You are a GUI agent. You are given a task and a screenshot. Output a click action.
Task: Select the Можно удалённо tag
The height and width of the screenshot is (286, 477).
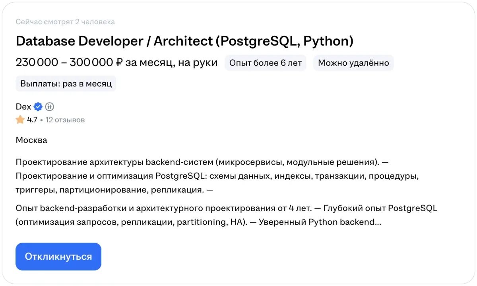tap(353, 63)
